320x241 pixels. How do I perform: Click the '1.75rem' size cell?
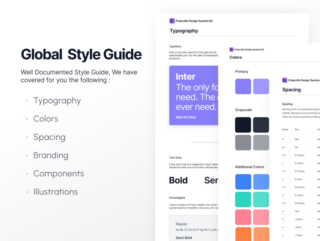click(x=299, y=235)
